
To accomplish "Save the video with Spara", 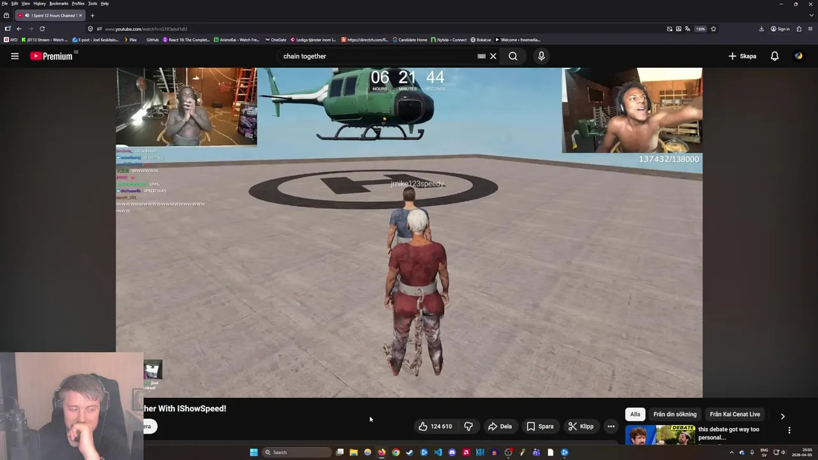I will (x=540, y=426).
